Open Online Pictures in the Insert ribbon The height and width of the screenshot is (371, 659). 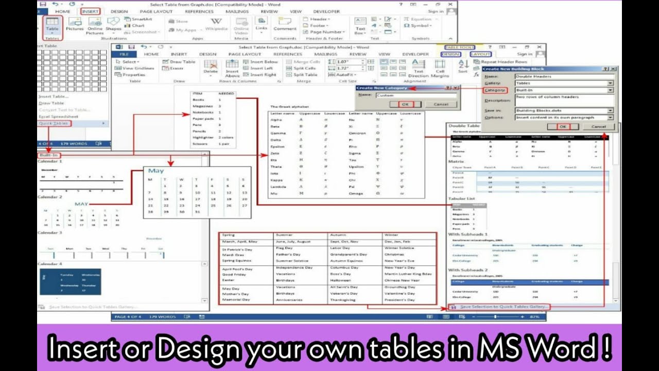point(95,26)
